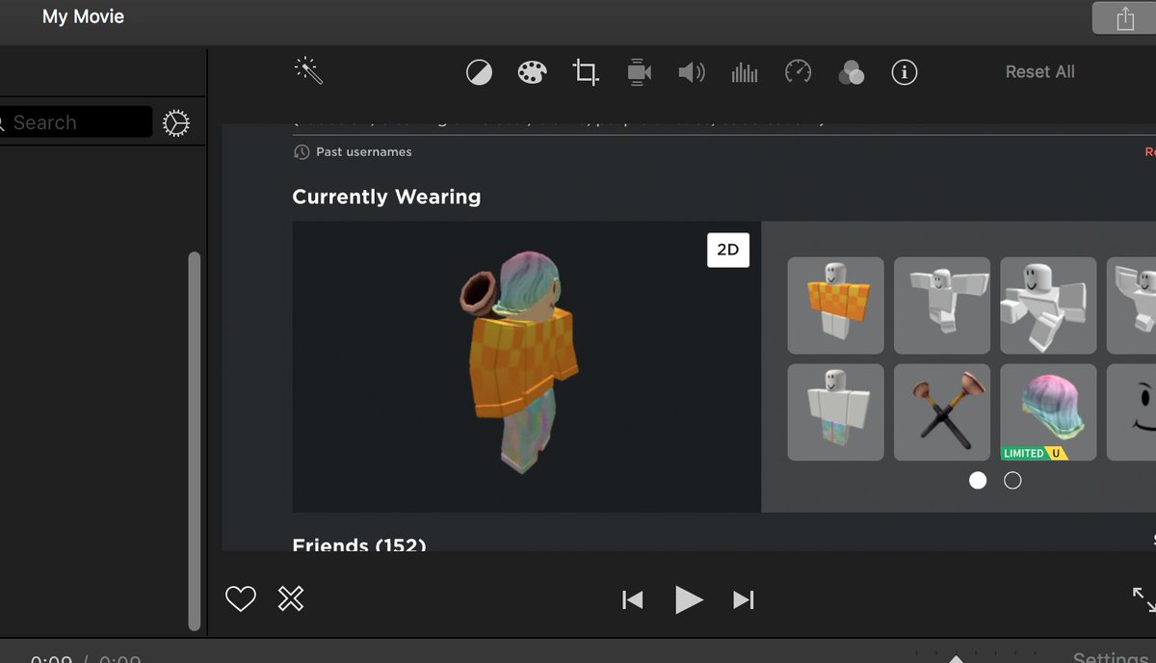Reject clip with the X icon
The image size is (1156, 663).
click(291, 599)
